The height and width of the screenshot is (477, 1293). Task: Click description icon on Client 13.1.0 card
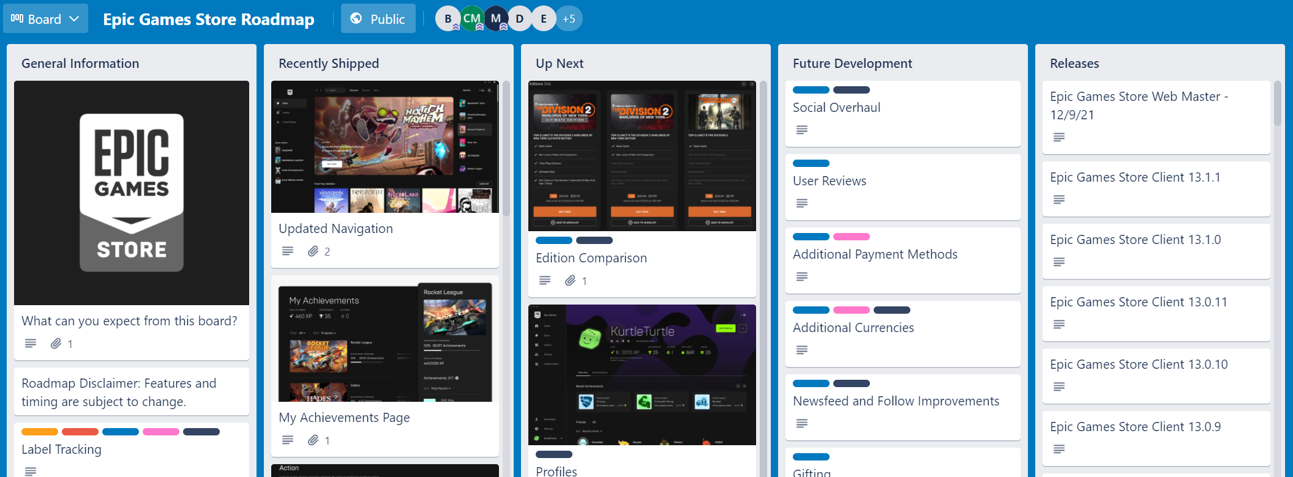tap(1059, 262)
